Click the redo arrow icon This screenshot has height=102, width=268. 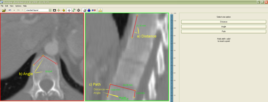point(18,10)
